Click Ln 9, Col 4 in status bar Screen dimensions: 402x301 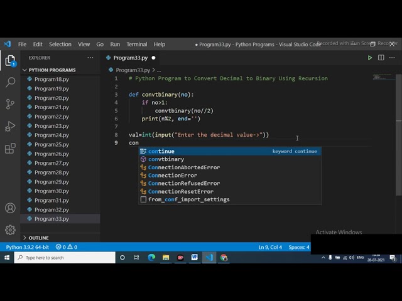[x=270, y=247]
